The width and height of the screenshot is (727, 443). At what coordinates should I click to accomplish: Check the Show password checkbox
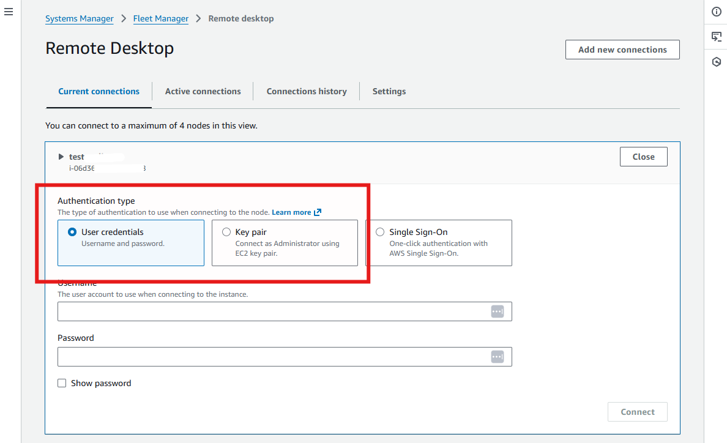click(x=62, y=382)
